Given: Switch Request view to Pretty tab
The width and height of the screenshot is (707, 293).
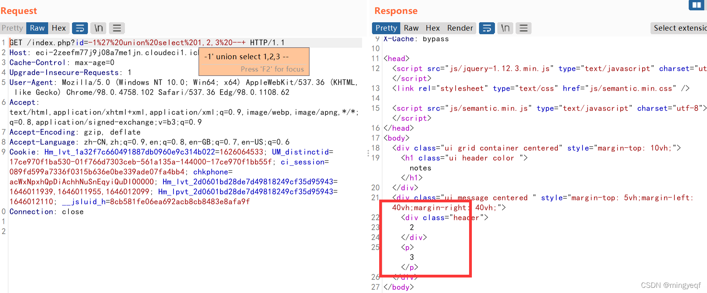Looking at the screenshot, I should (x=12, y=28).
